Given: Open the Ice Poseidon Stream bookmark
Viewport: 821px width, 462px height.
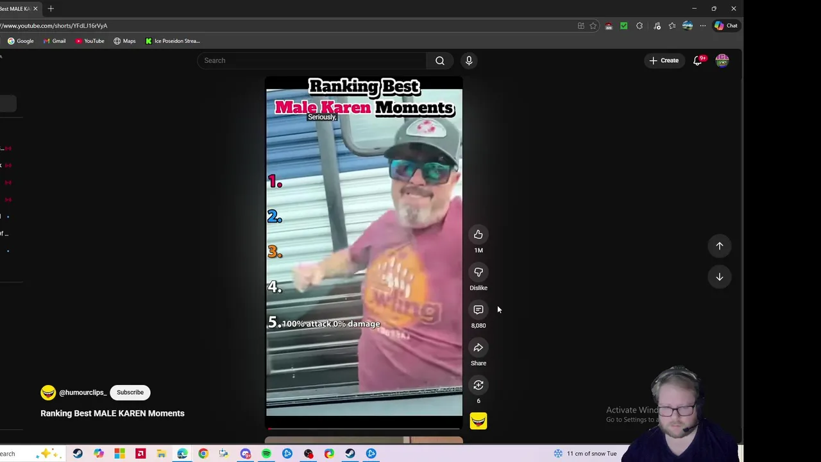Looking at the screenshot, I should (173, 41).
